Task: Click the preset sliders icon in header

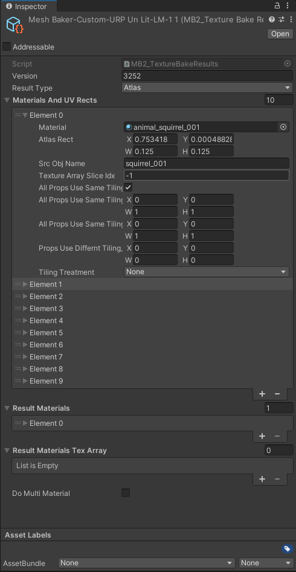Action: pyautogui.click(x=282, y=19)
